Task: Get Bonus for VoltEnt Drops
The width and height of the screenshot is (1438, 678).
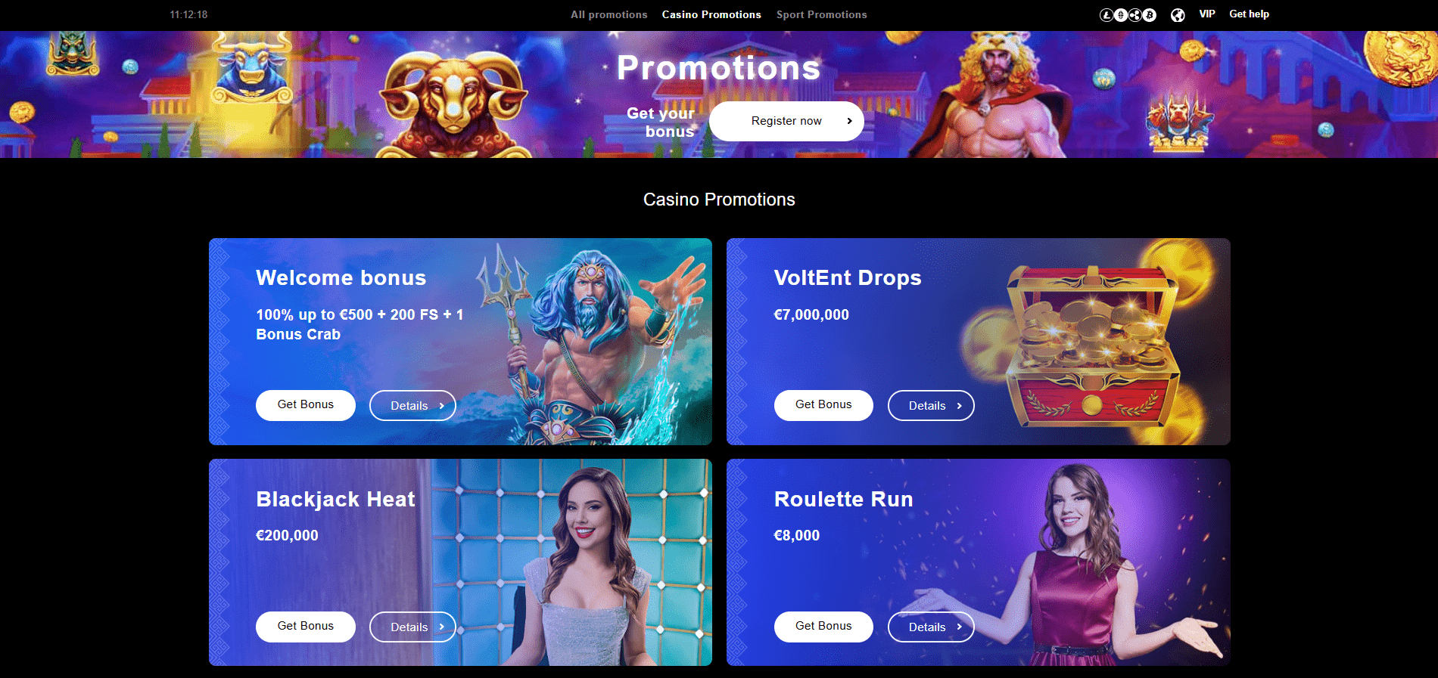Action: pyautogui.click(x=823, y=405)
